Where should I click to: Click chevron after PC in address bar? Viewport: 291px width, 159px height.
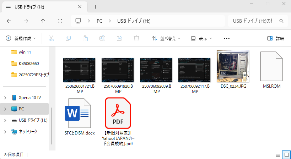pos(110,21)
